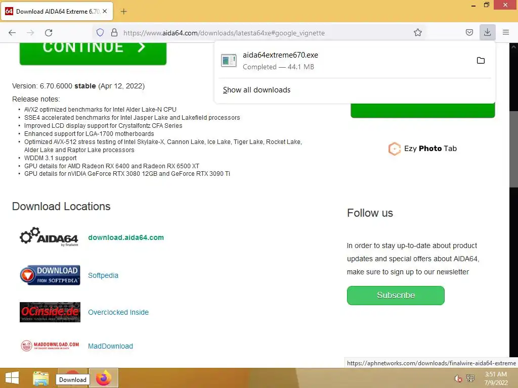This screenshot has height=388, width=518.
Task: Open the Windows Start button
Action: 12,378
